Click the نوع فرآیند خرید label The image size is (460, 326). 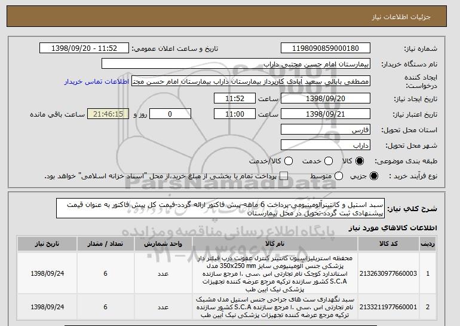[x=413, y=176]
